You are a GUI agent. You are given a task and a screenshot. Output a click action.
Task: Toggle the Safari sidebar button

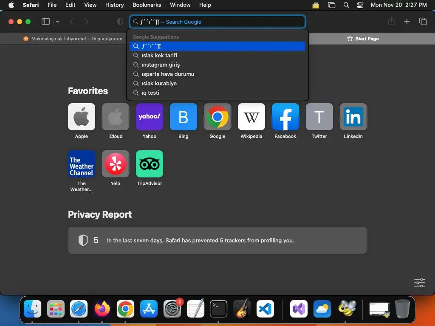pyautogui.click(x=45, y=22)
